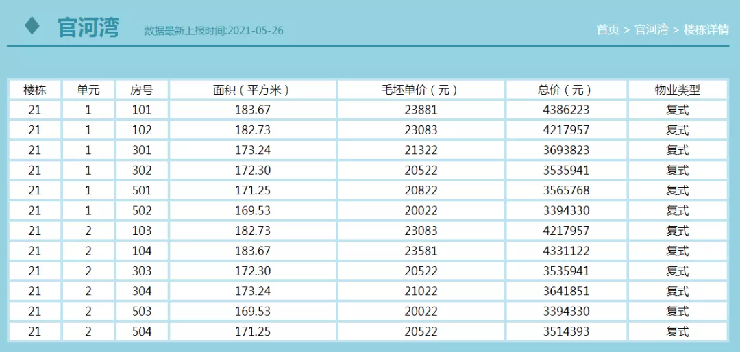Image resolution: width=740 pixels, height=352 pixels.
Task: Click unit price 23083 in room 102 row
Action: point(421,130)
